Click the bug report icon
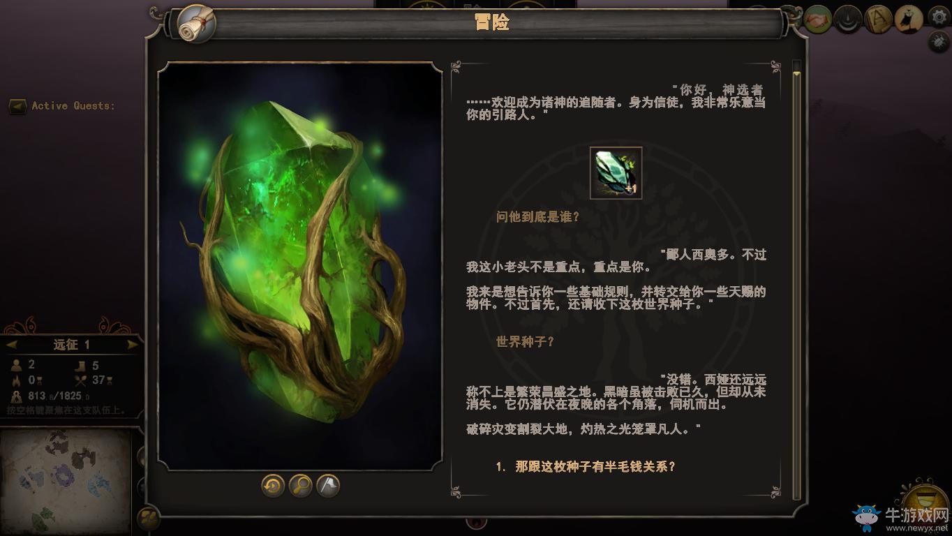This screenshot has height=536, width=952. 939,42
